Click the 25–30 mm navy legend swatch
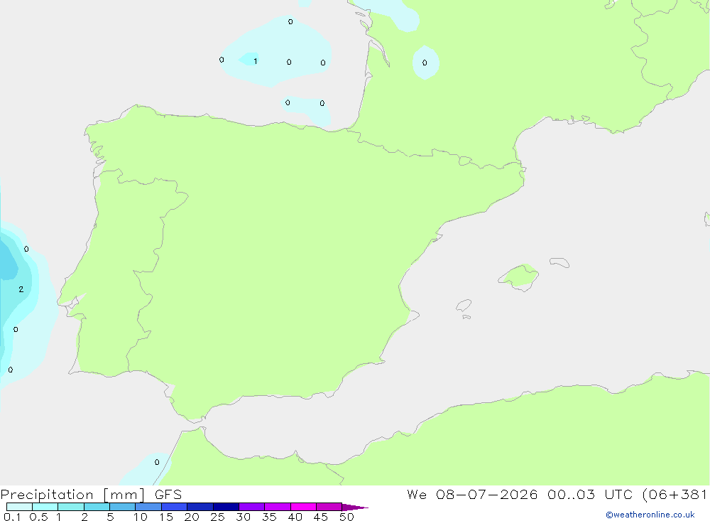710x521 pixels. [226, 507]
